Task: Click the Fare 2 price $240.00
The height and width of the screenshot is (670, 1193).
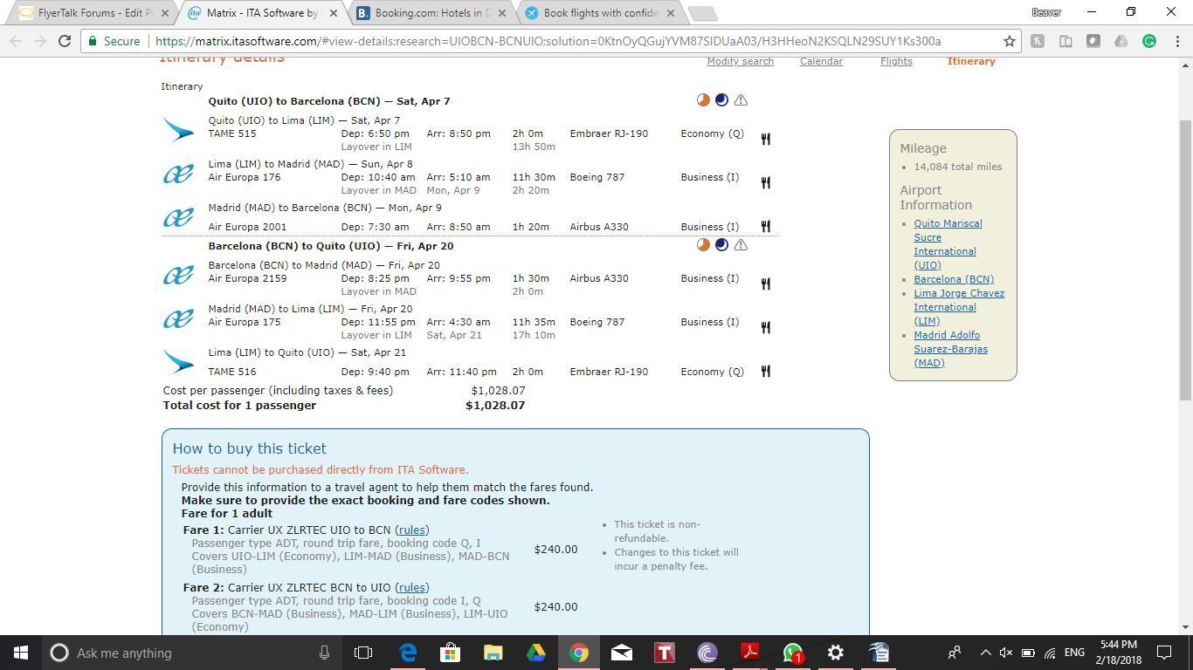Action: 555,607
